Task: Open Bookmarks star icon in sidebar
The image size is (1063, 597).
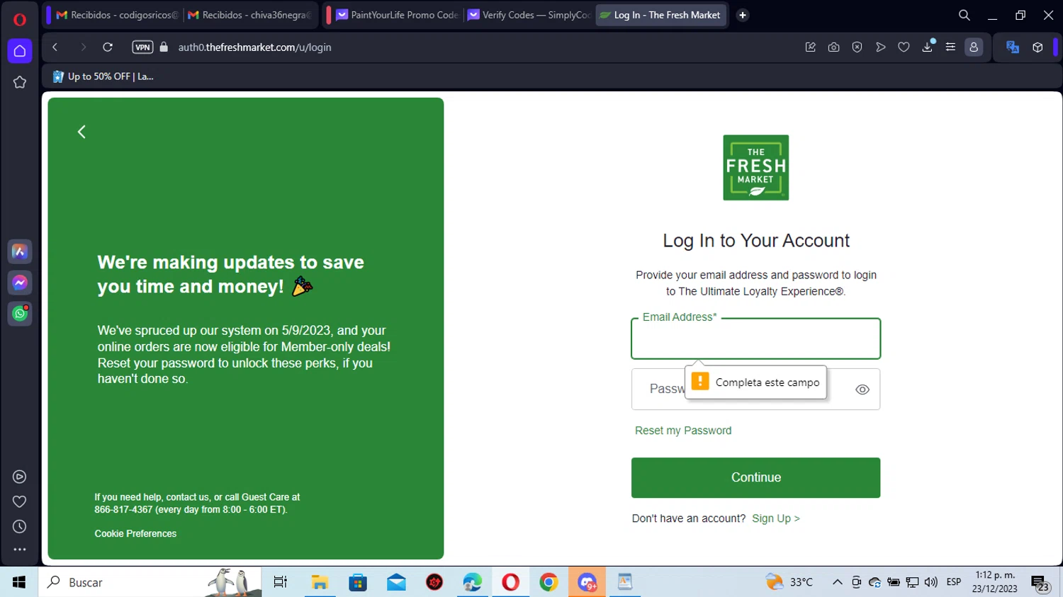Action: pos(20,82)
